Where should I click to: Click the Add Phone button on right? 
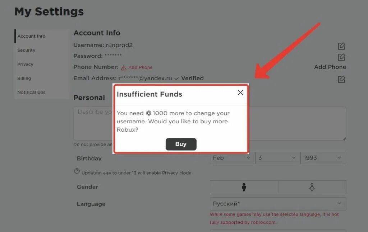(330, 67)
